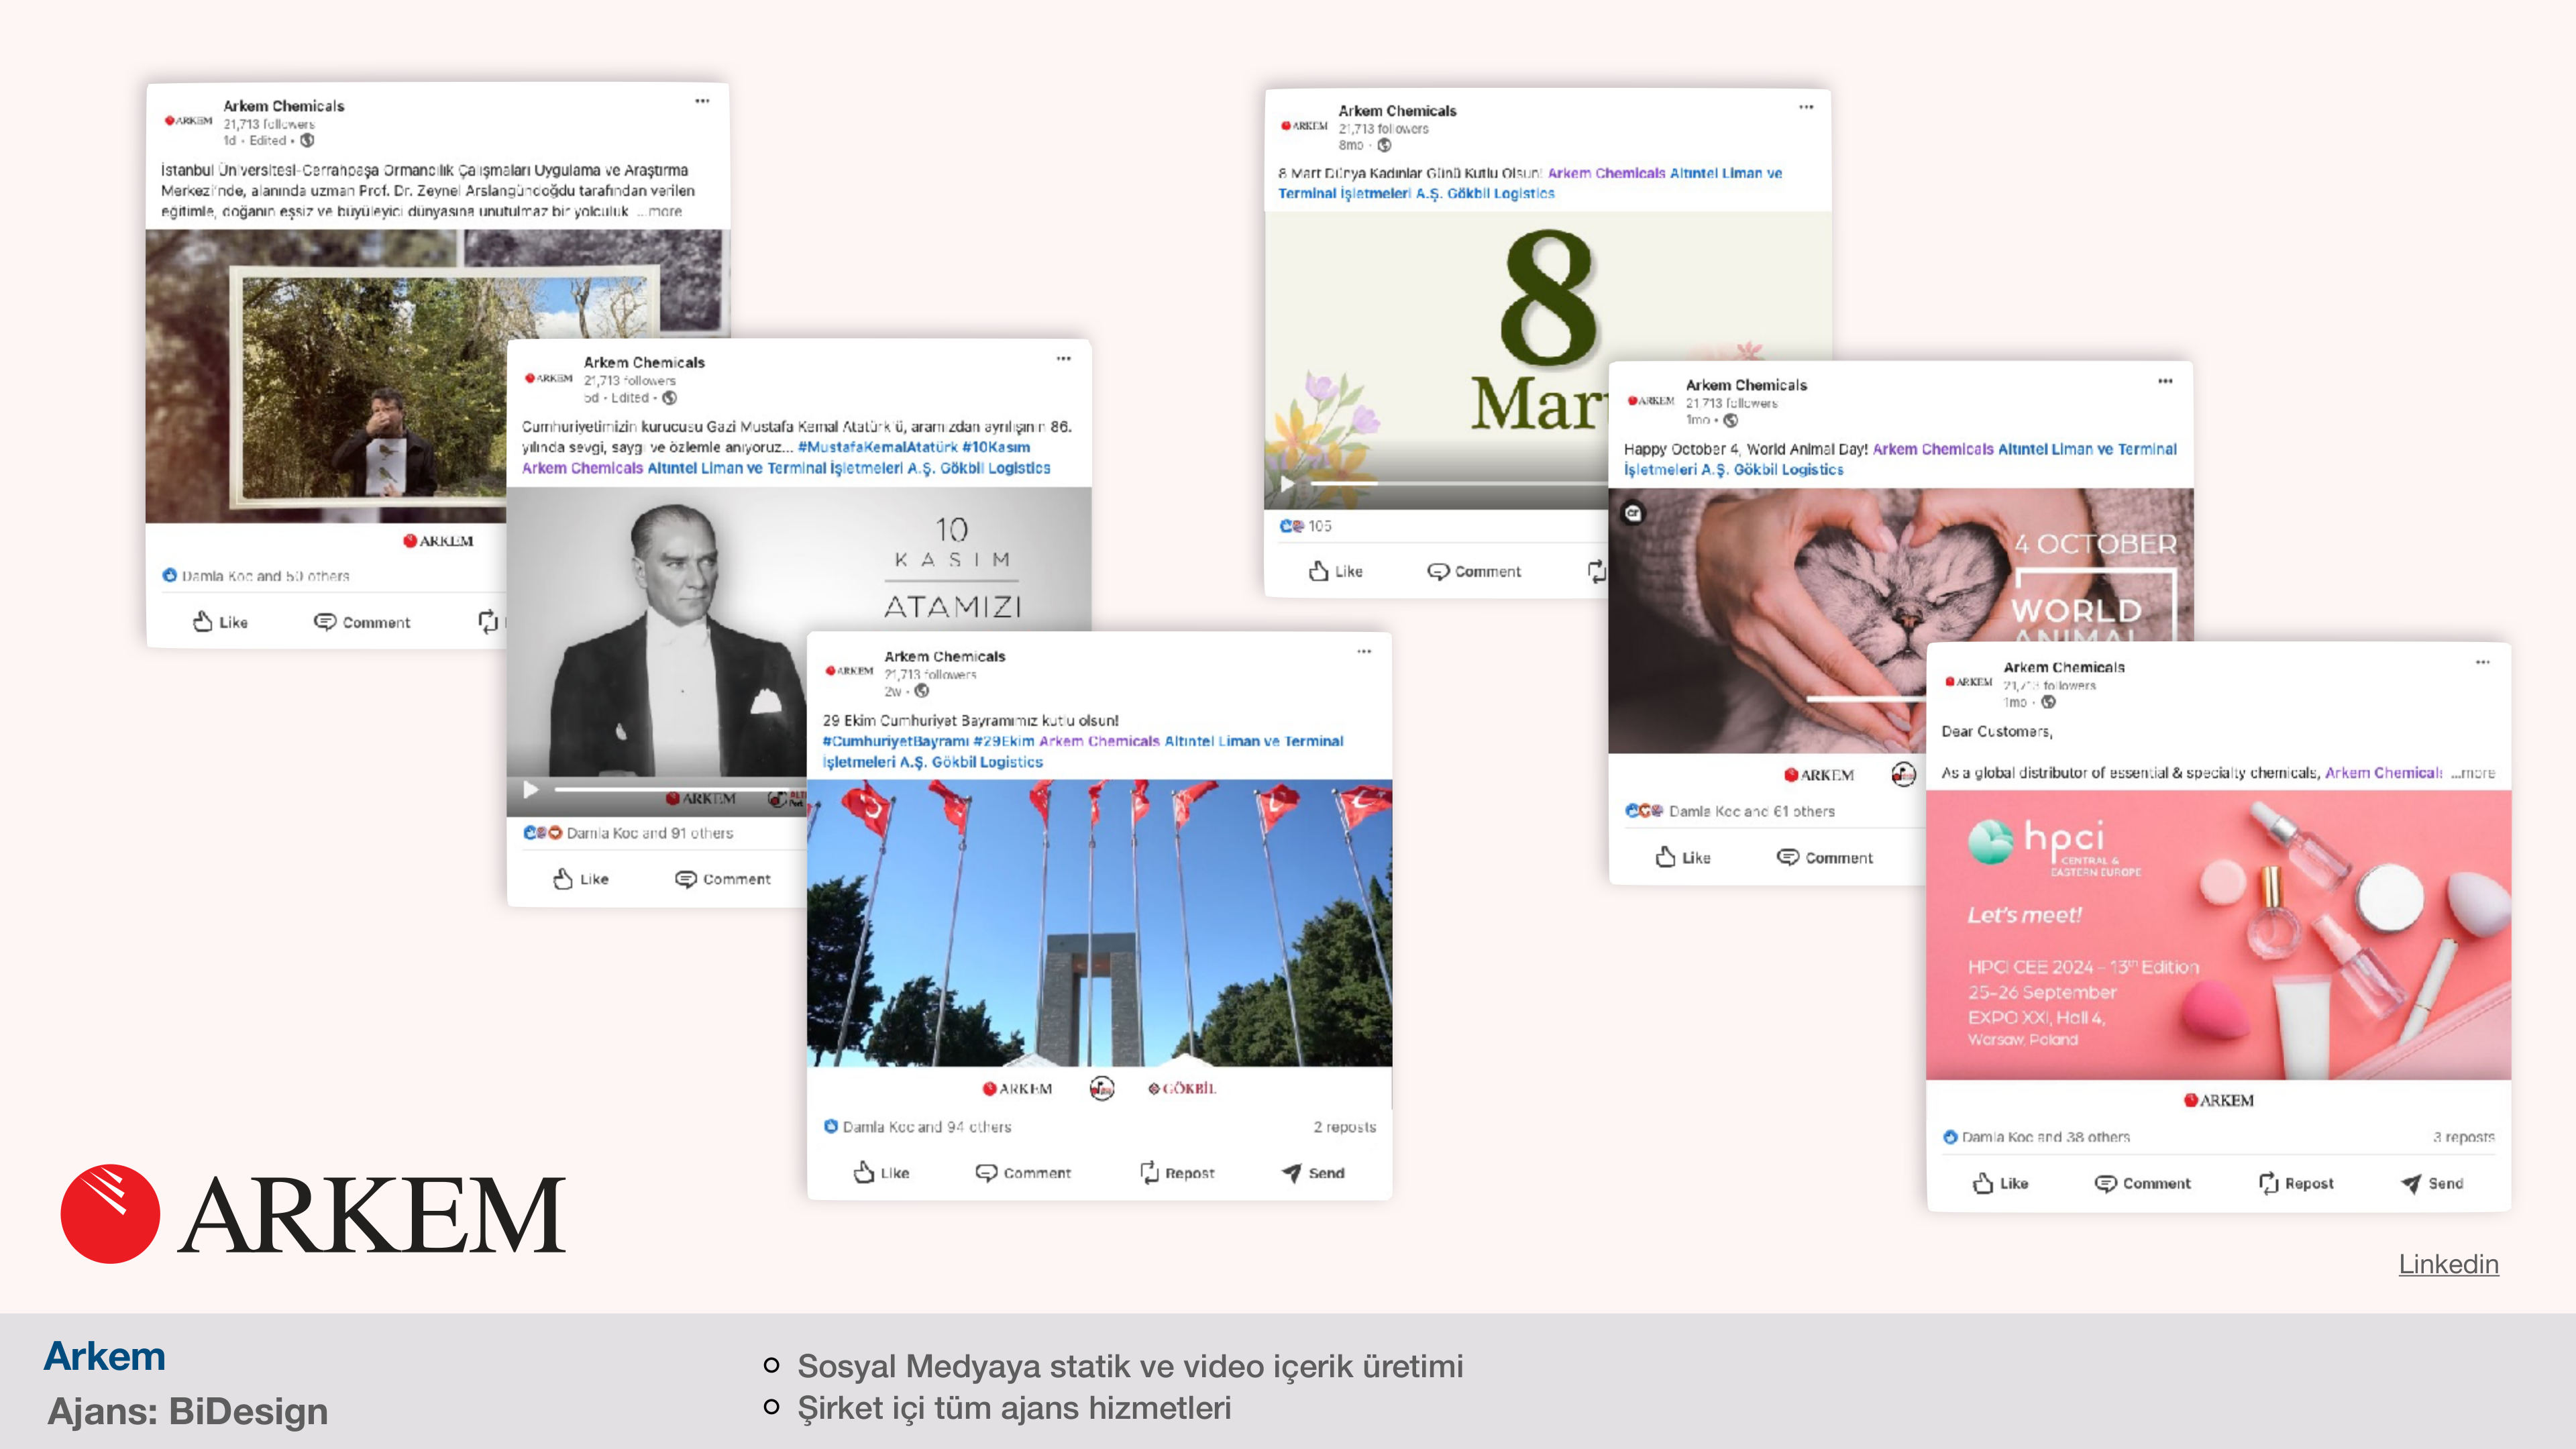Viewport: 2576px width, 1449px height.
Task: Like the HPCI CEE 2024 post
Action: click(2001, 1183)
